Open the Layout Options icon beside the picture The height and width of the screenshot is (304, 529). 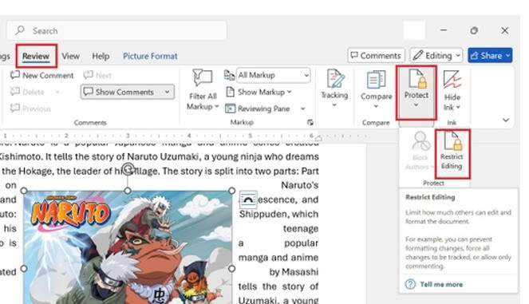pyautogui.click(x=248, y=199)
